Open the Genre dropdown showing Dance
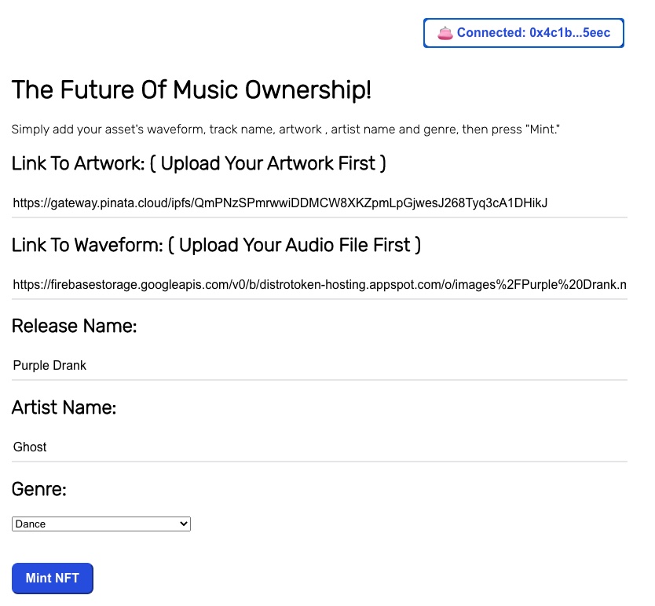The height and width of the screenshot is (606, 655). click(101, 524)
